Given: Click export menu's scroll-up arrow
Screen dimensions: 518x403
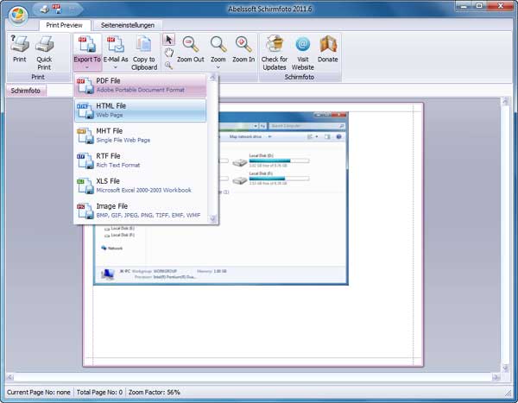Looking at the screenshot, I should point(212,78).
